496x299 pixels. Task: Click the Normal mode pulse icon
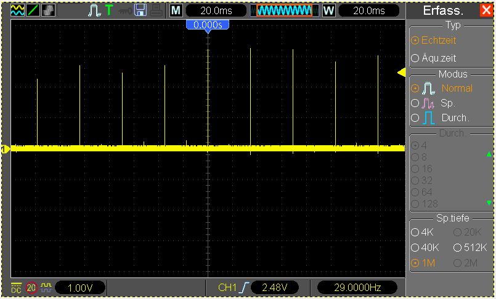pyautogui.click(x=429, y=89)
